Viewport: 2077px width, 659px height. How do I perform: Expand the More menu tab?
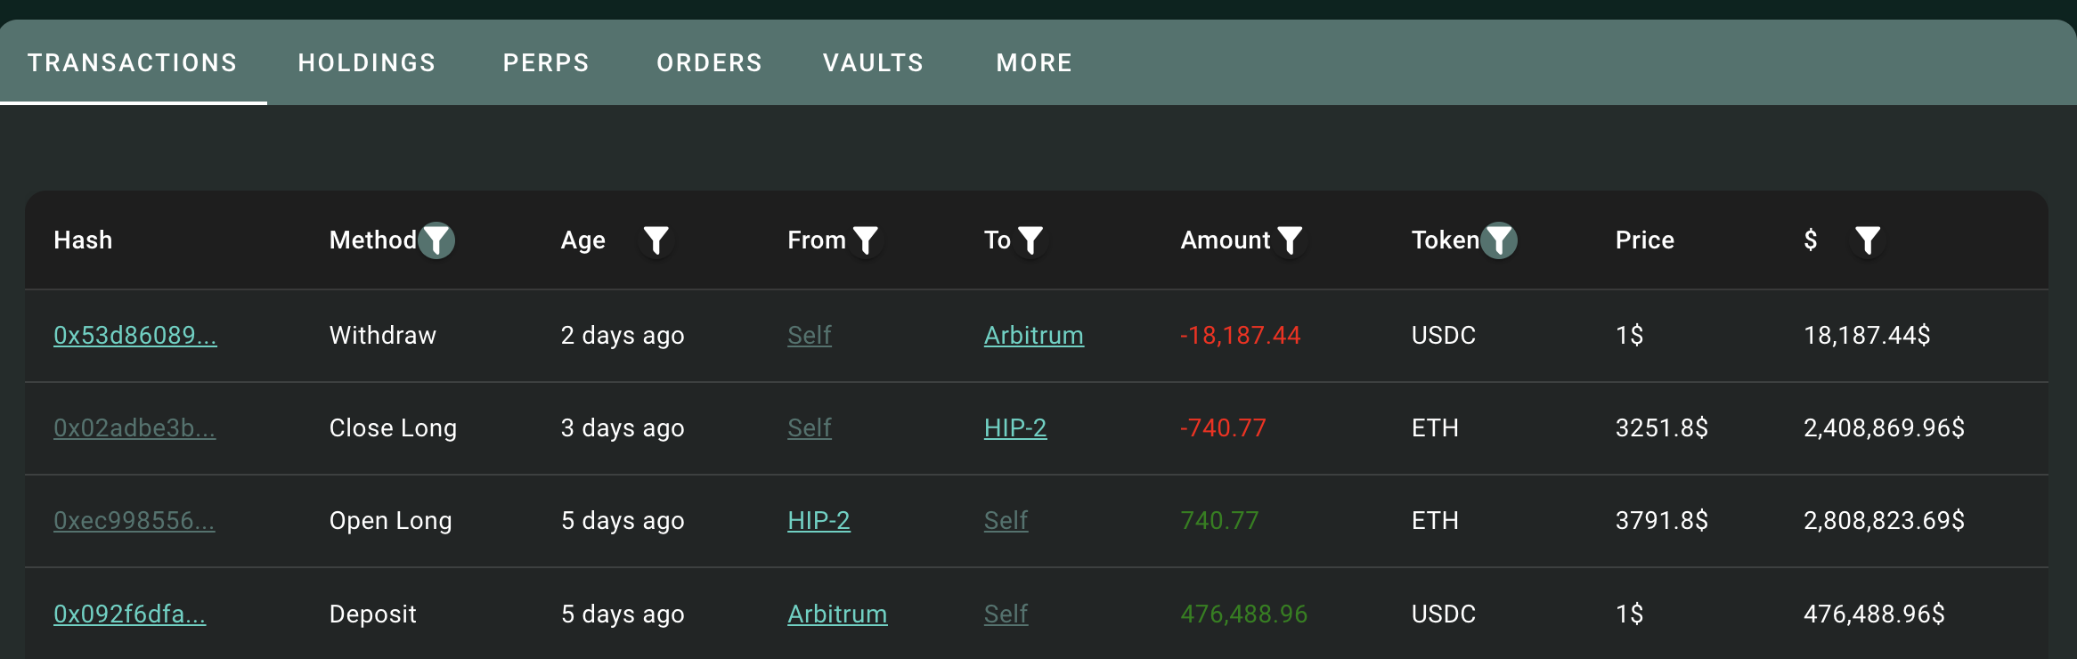[x=1034, y=62]
